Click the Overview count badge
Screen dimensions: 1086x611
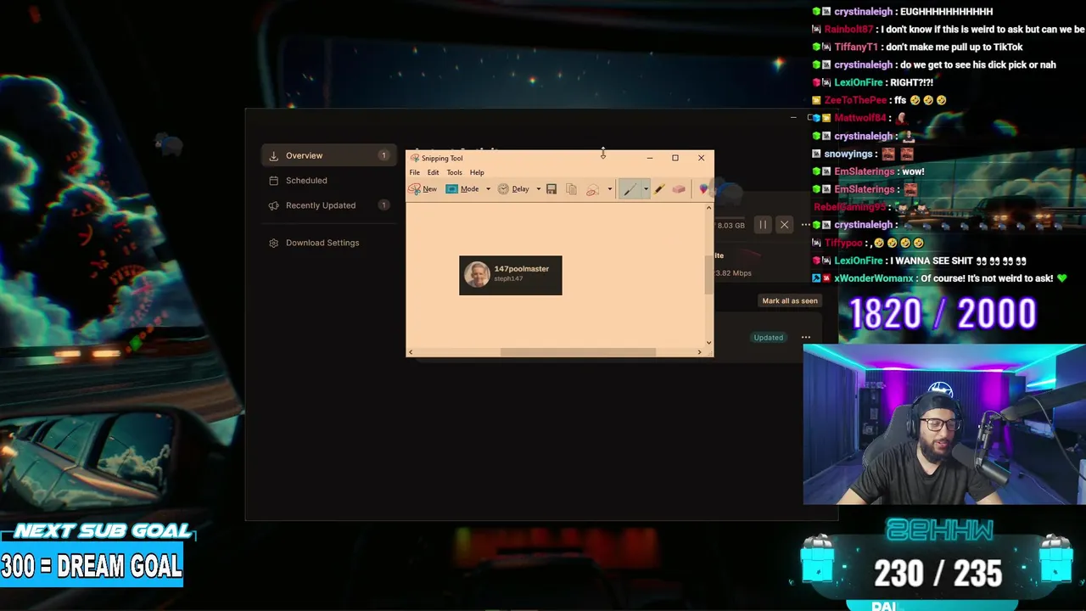click(383, 155)
